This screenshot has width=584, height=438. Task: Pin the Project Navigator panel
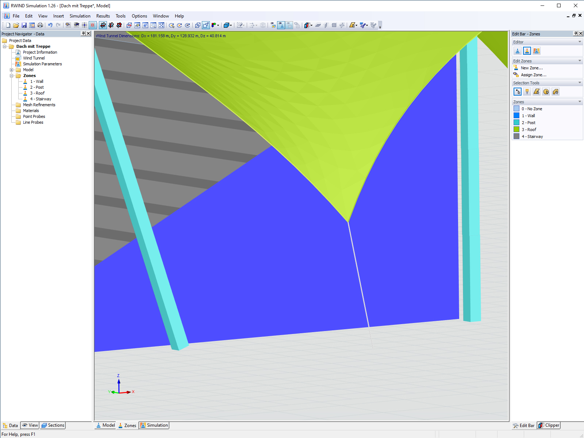[83, 34]
